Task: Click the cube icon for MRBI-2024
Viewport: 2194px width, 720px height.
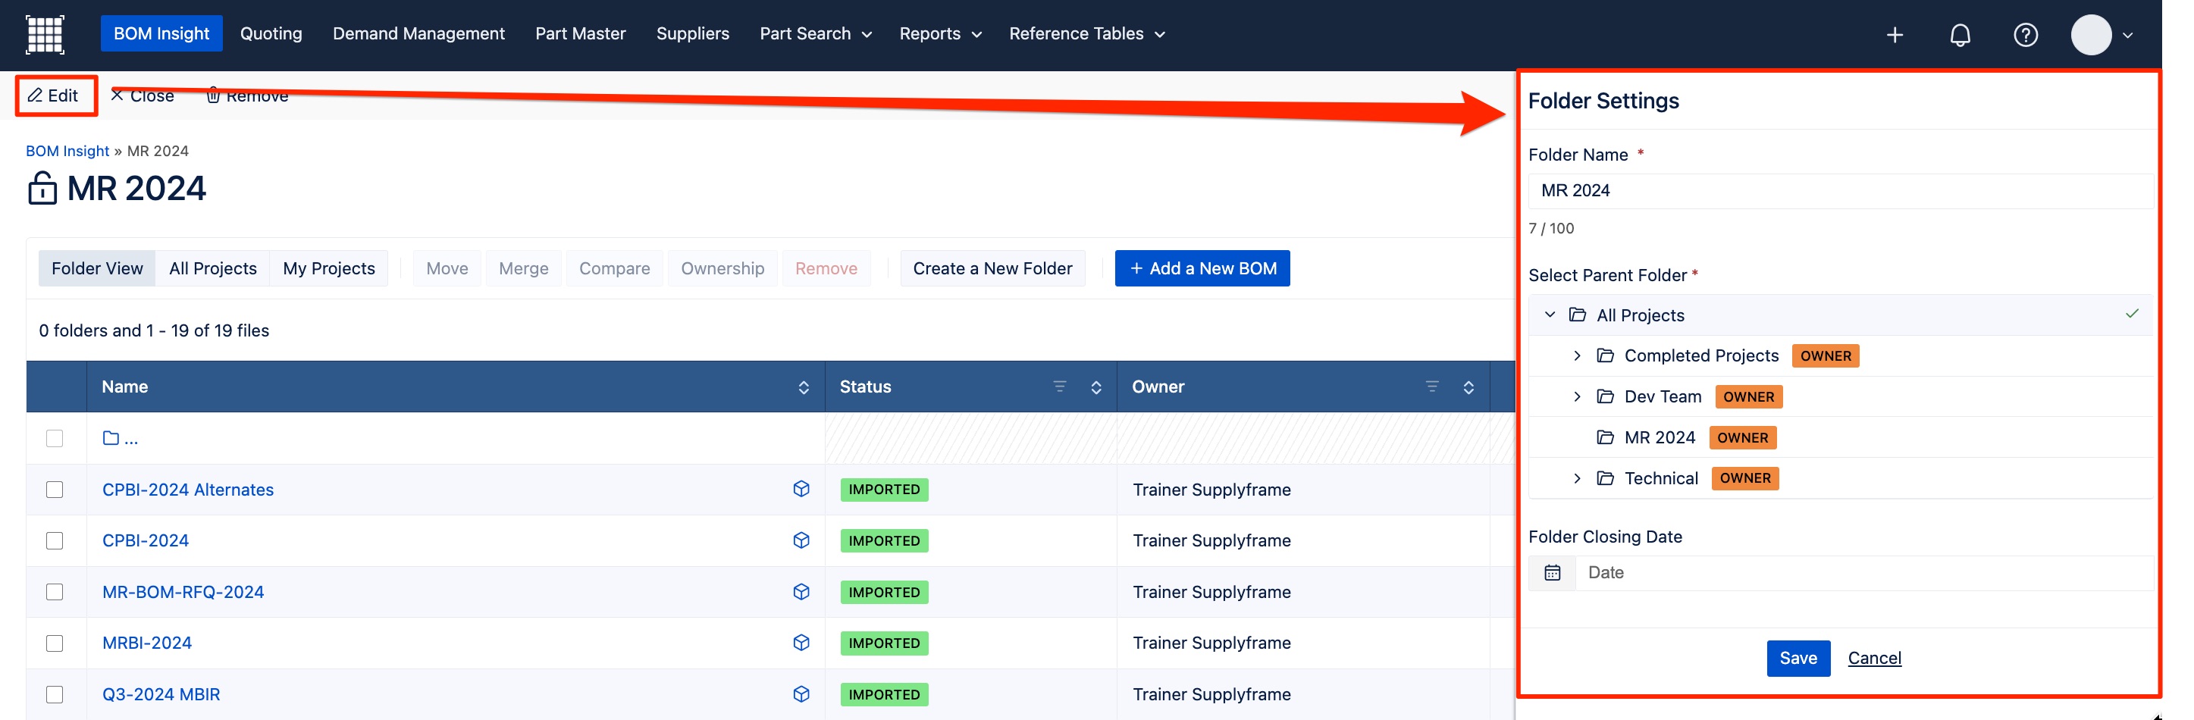Action: tap(801, 643)
